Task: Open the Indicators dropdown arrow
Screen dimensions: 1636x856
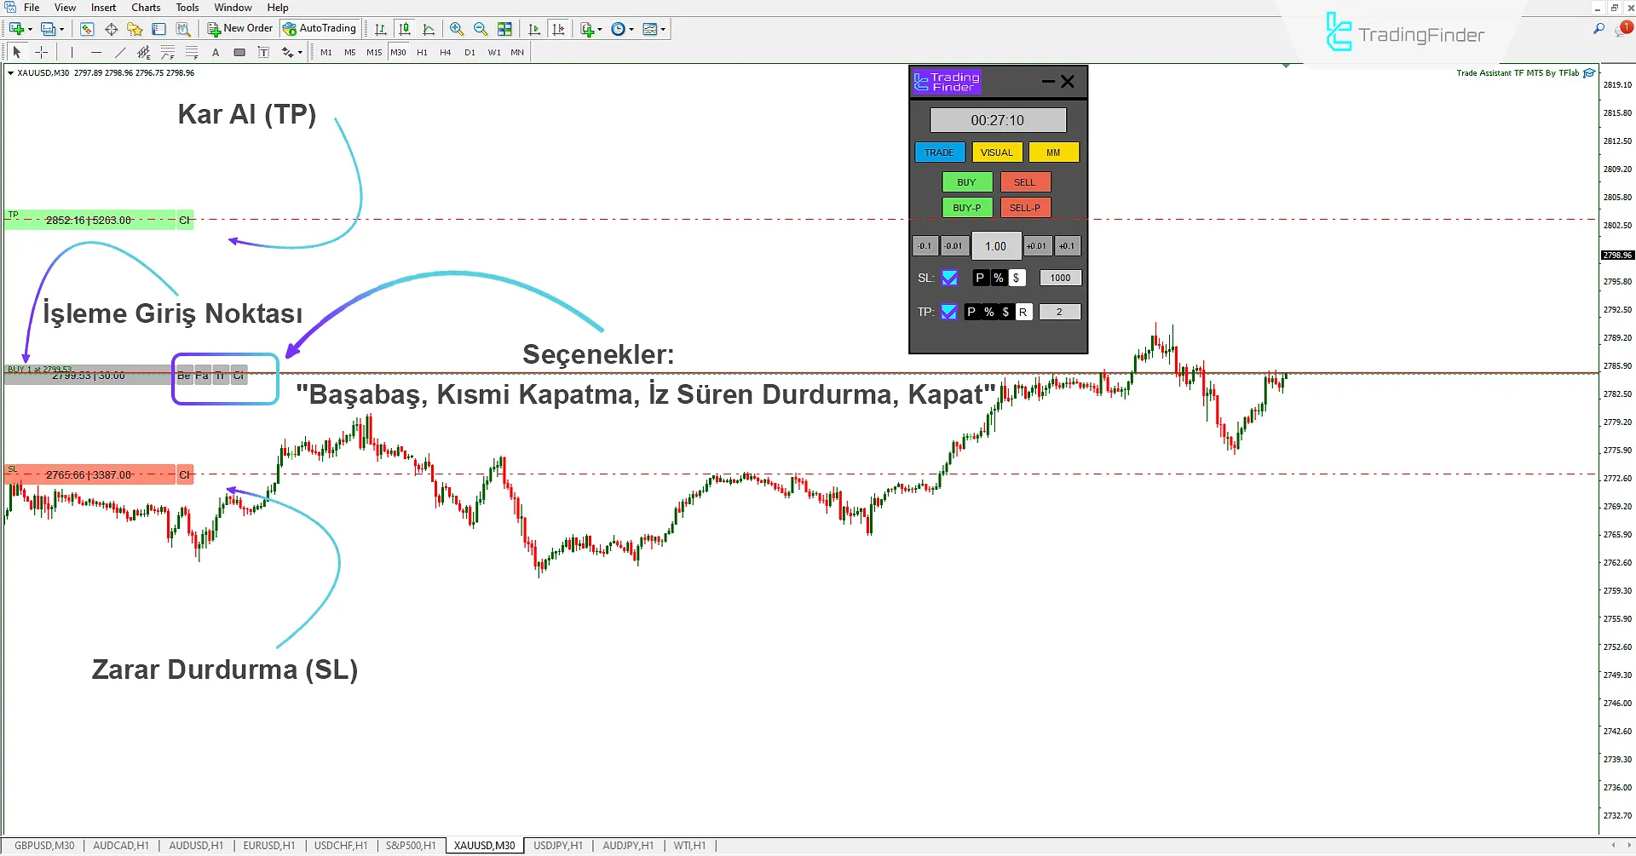Action: pyautogui.click(x=602, y=28)
